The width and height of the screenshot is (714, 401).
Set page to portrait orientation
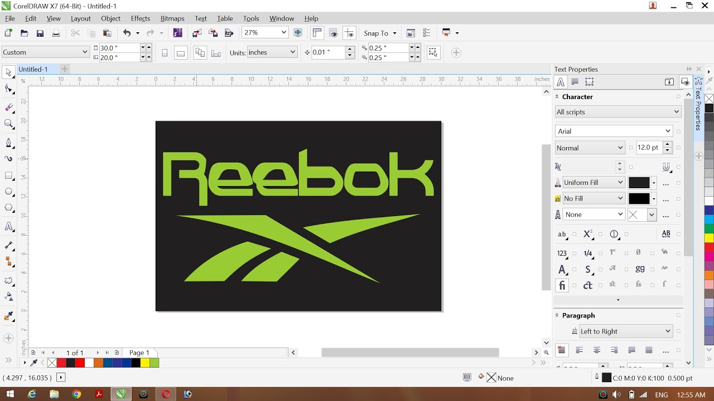165,53
